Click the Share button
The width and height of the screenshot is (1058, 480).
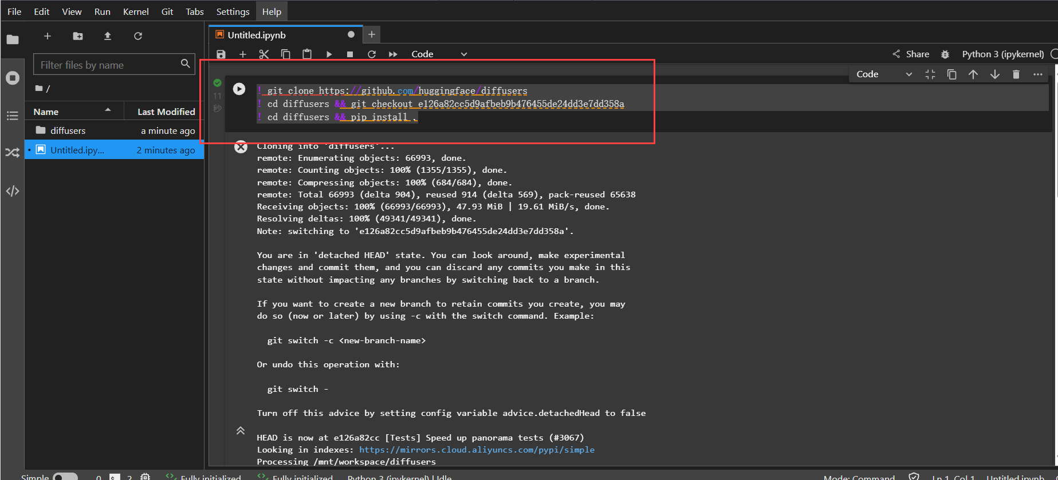(x=911, y=54)
